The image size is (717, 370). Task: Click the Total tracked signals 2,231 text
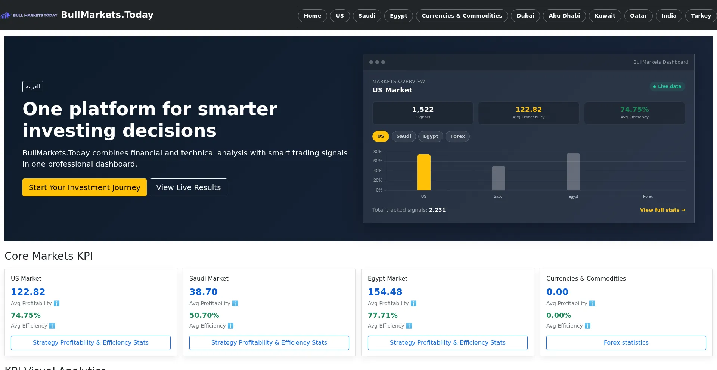pos(409,210)
